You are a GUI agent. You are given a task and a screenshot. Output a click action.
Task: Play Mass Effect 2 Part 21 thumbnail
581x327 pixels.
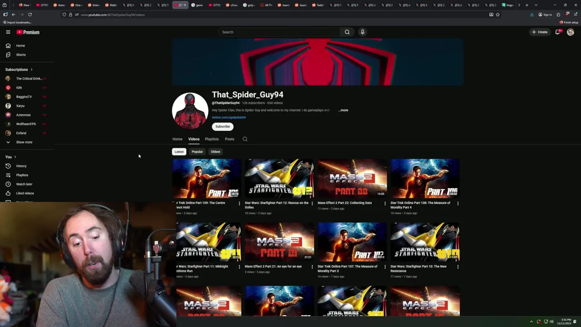[279, 242]
